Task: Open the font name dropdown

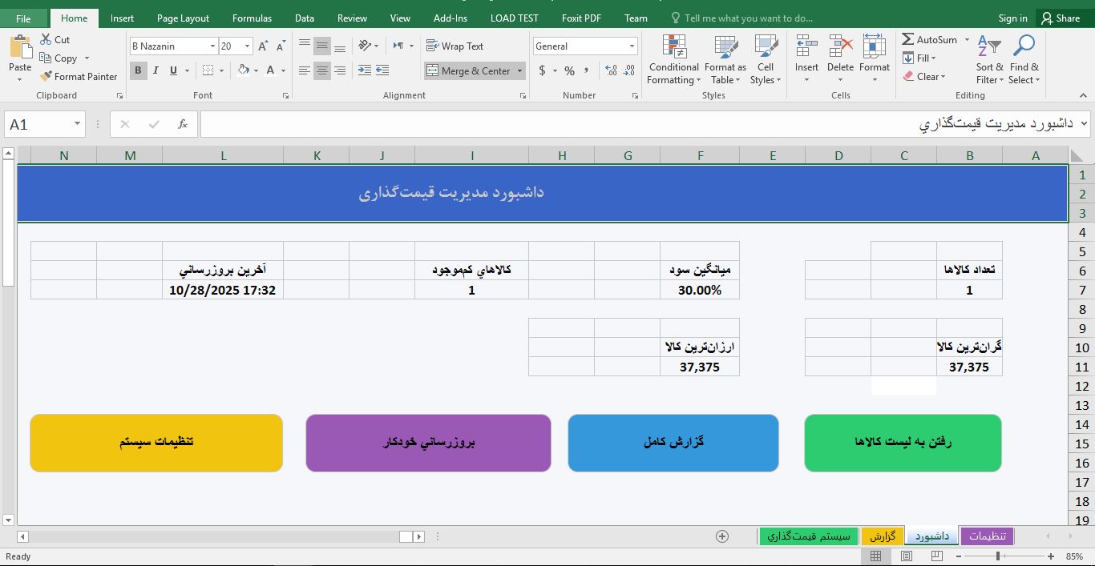Action: (212, 46)
